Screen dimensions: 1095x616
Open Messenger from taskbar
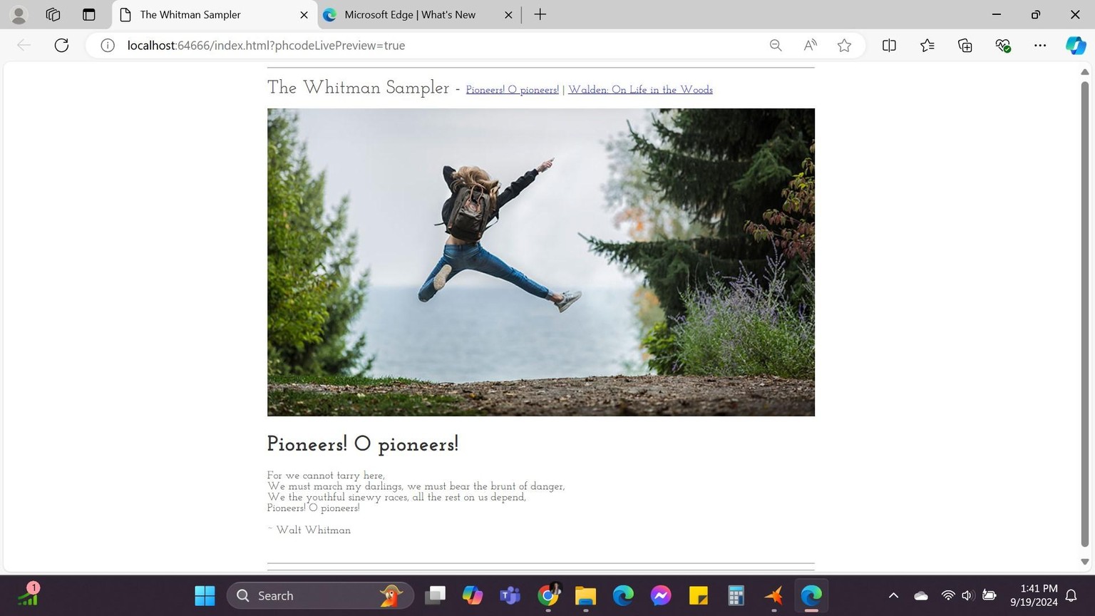click(661, 595)
